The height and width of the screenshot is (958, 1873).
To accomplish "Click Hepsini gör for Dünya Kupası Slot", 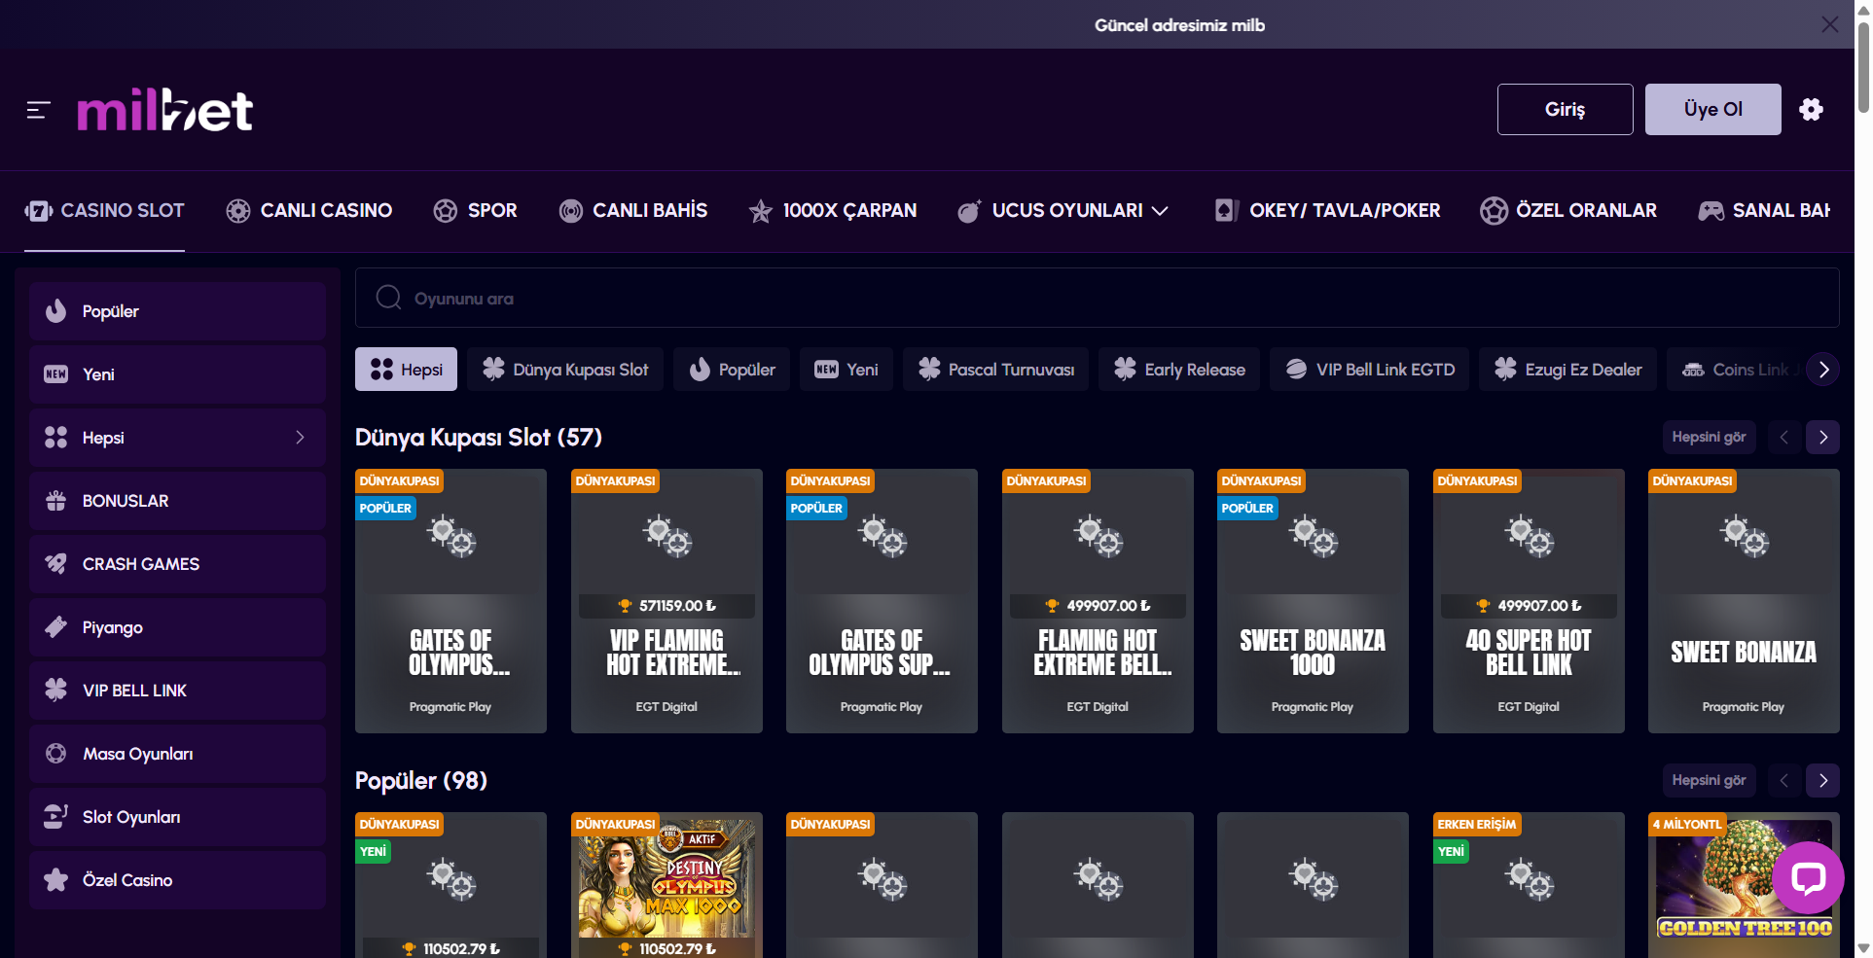I will (1710, 438).
